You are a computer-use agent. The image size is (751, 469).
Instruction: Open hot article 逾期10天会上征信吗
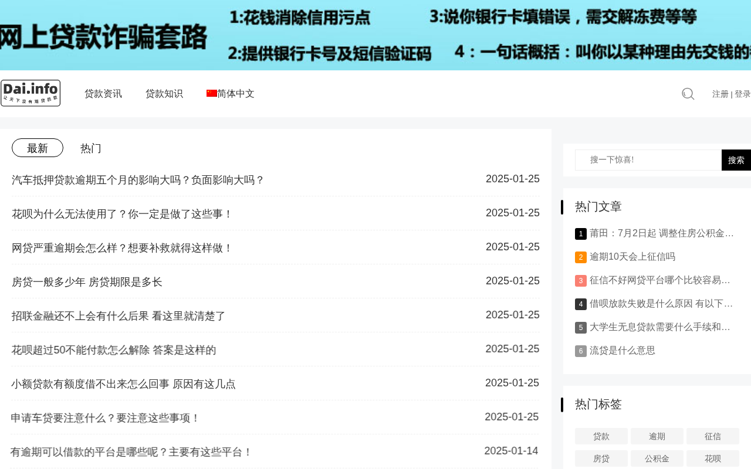632,257
